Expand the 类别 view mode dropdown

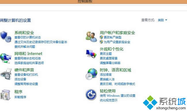pos(162,20)
